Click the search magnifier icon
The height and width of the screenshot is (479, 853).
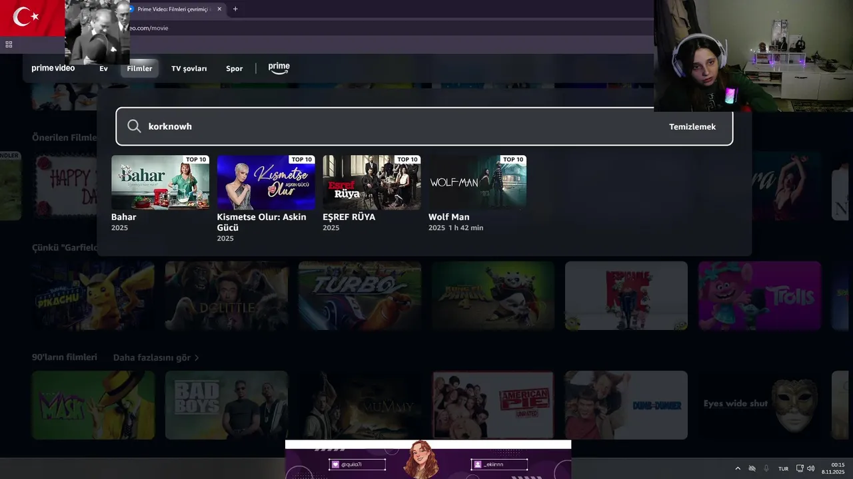coord(134,126)
